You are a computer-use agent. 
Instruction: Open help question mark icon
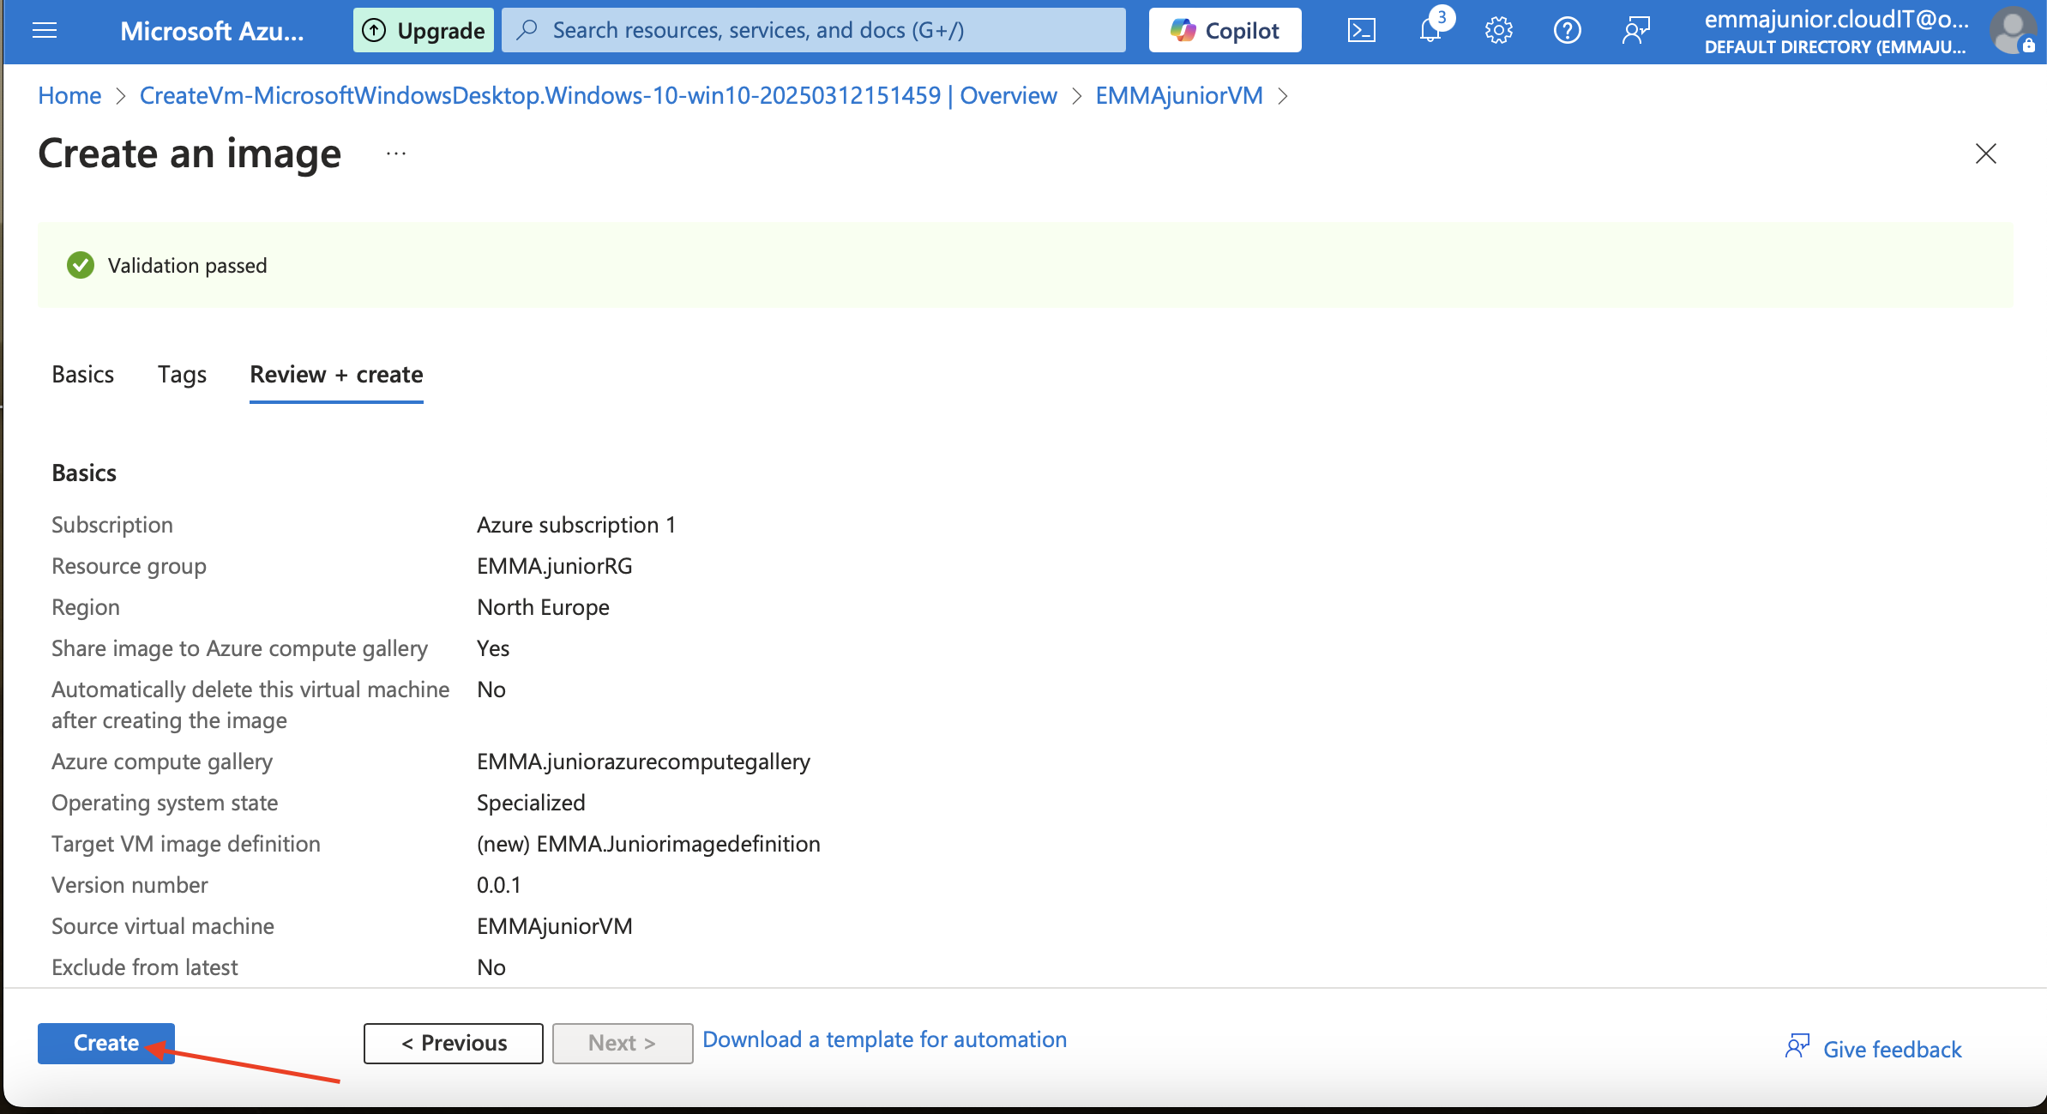coord(1567,31)
